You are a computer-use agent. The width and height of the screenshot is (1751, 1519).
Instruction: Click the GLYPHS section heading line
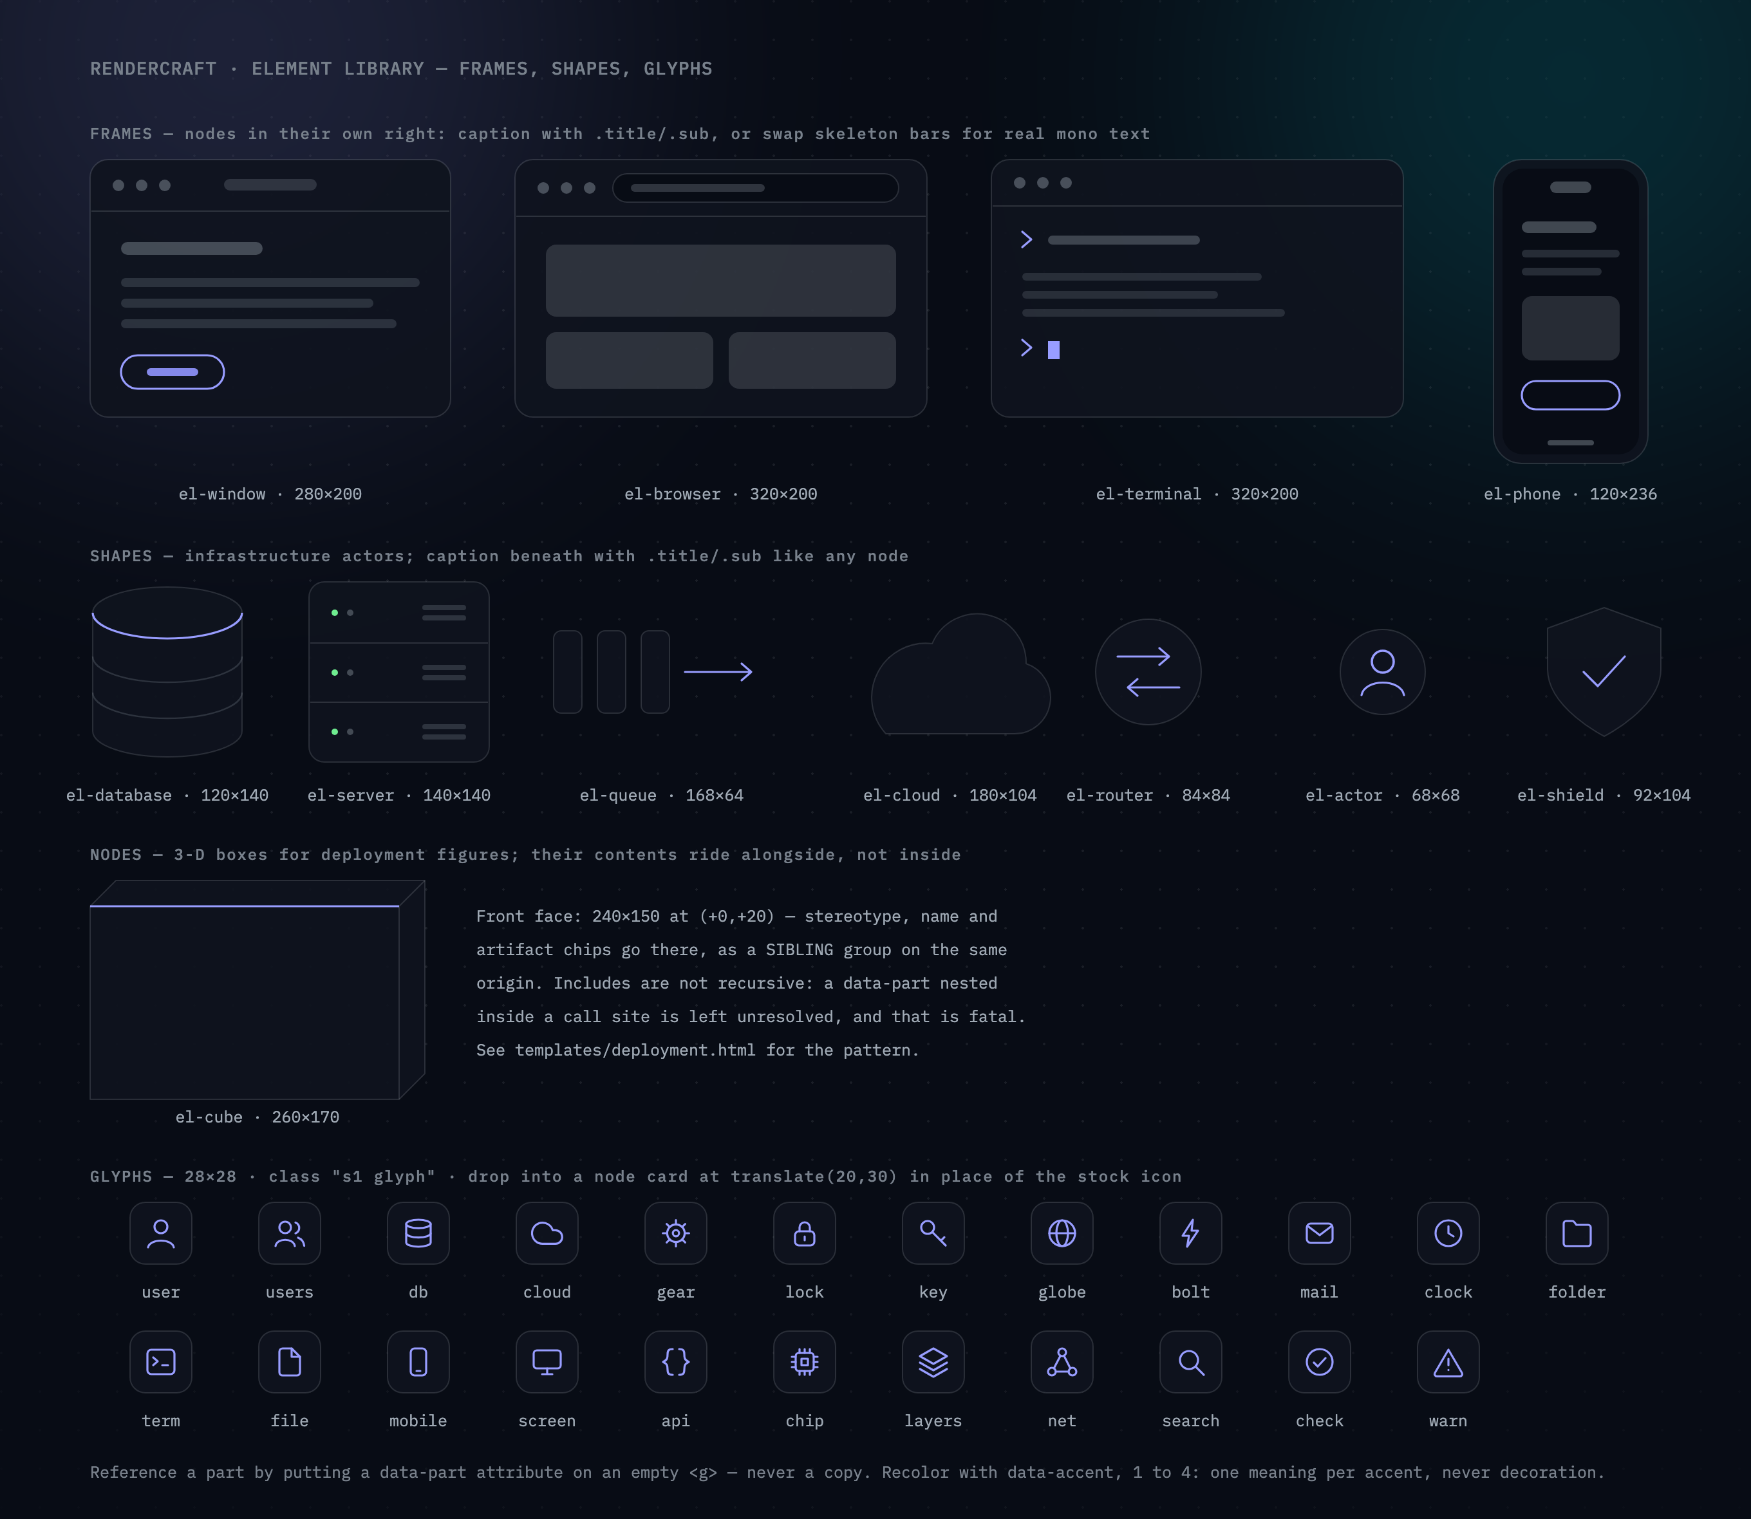click(x=636, y=1177)
